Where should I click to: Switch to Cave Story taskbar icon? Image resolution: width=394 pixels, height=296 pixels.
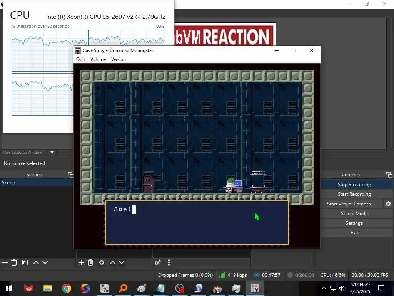click(255, 288)
